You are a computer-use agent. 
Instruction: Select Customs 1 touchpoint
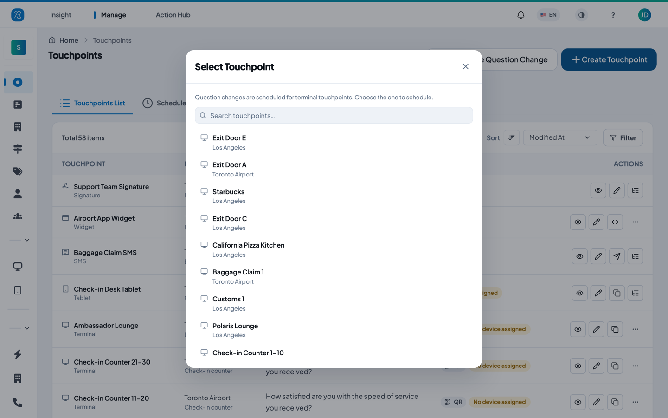click(x=334, y=303)
